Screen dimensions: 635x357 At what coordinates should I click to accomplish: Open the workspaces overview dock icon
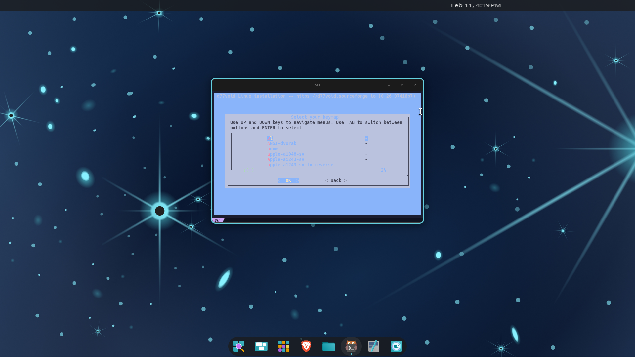pyautogui.click(x=261, y=346)
